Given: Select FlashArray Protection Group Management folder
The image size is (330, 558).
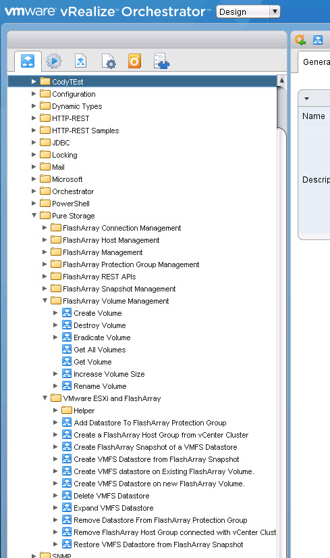Looking at the screenshot, I should 125,264.
